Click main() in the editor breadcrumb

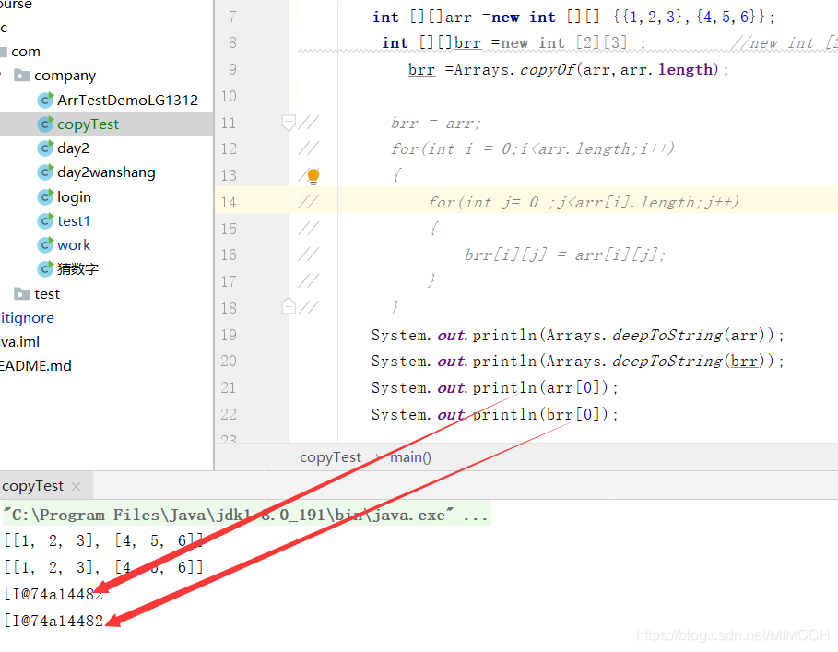410,457
